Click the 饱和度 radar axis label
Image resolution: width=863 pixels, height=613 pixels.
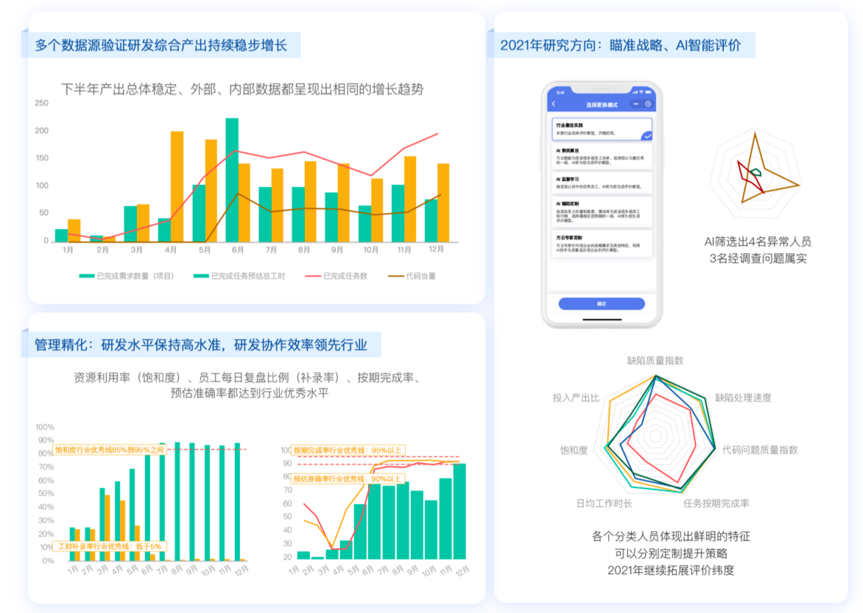click(574, 450)
